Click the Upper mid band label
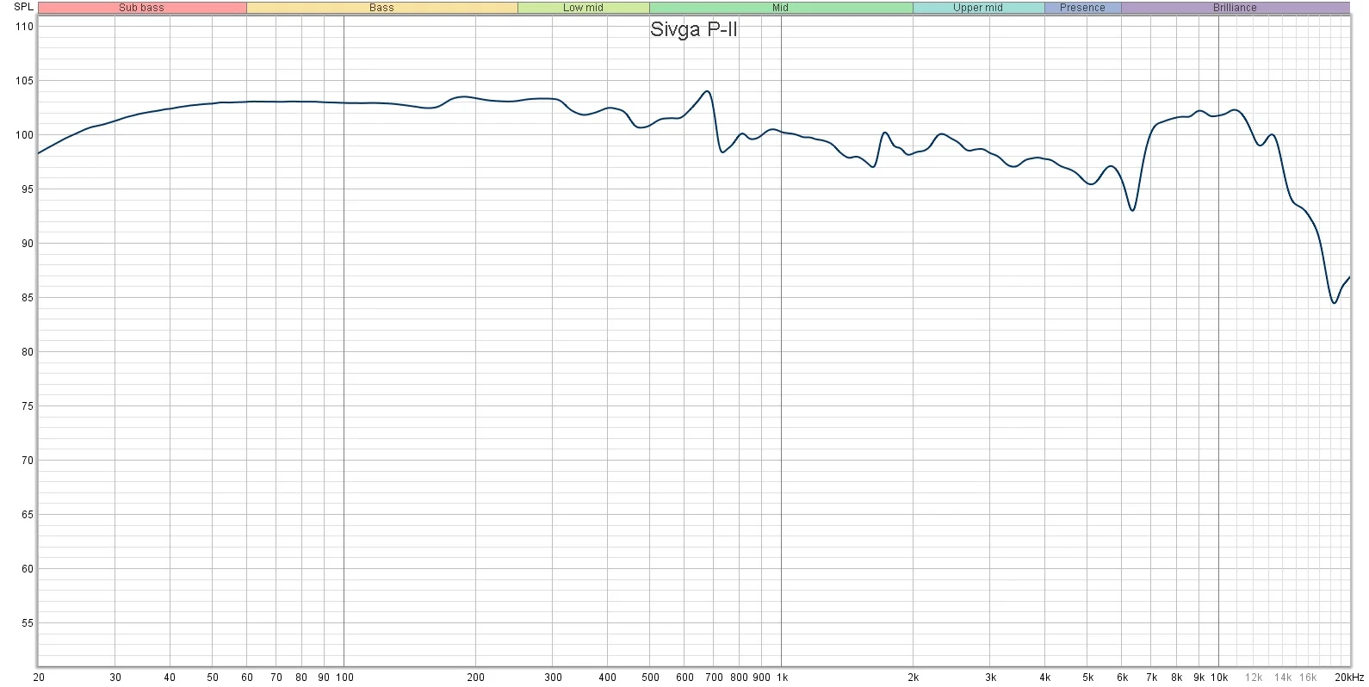This screenshot has height=687, width=1369. [978, 8]
